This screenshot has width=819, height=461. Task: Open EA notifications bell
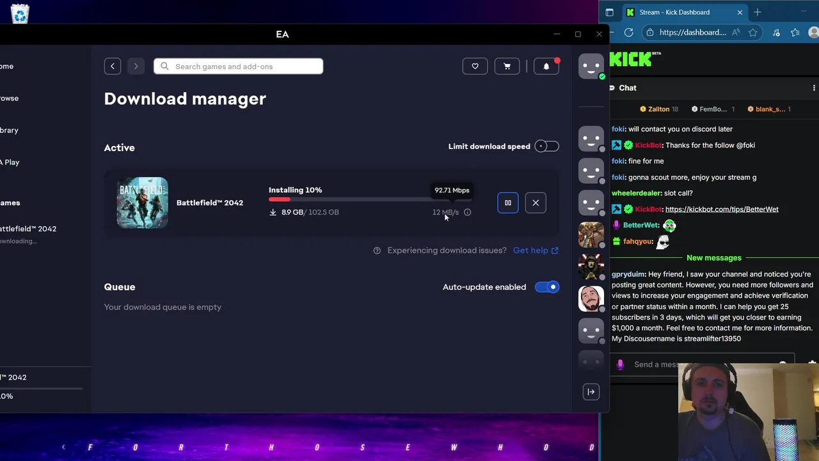click(546, 66)
